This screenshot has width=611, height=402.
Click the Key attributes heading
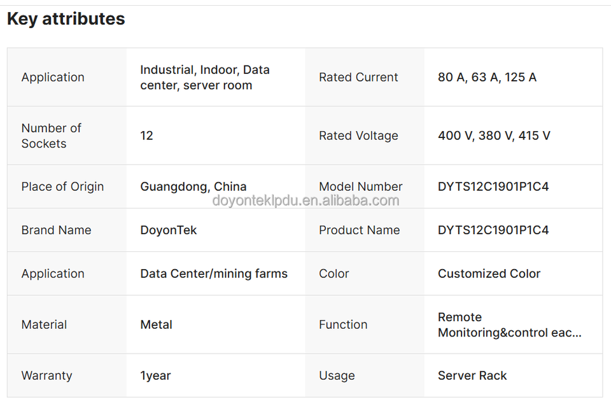[x=66, y=19]
